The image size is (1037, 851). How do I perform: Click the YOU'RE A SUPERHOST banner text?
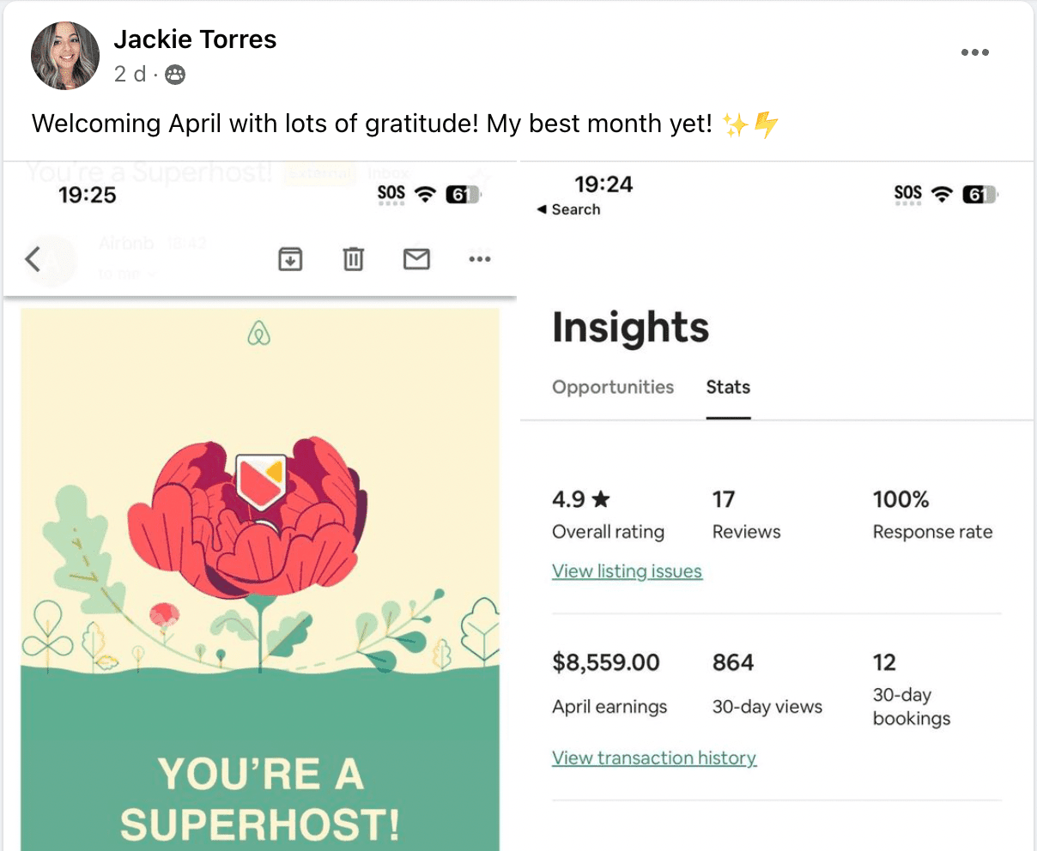pos(259,799)
